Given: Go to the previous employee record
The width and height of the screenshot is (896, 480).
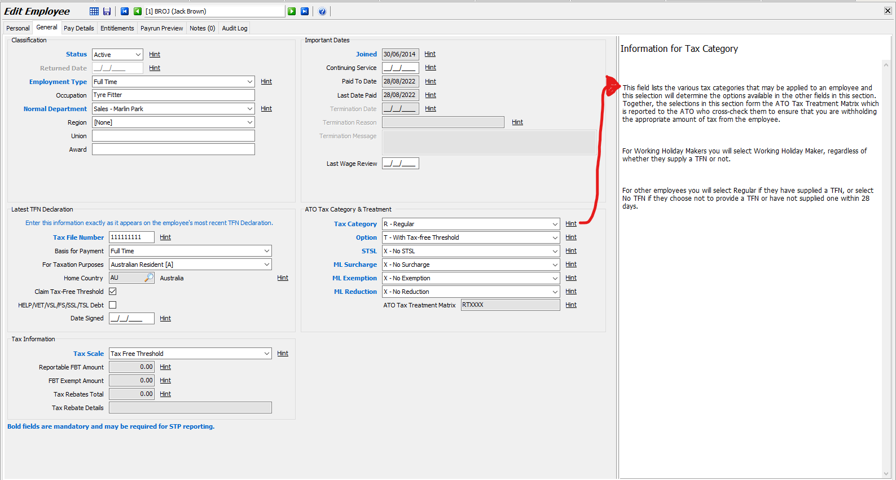Looking at the screenshot, I should click(x=137, y=11).
